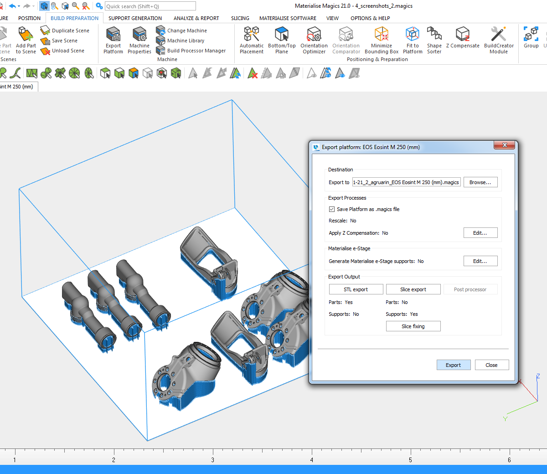Click the green quartered-circle mark icon
This screenshot has height=474, width=547.
pyautogui.click(x=74, y=73)
